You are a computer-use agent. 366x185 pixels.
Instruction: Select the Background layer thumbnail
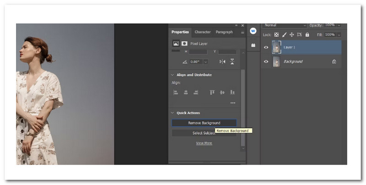[277, 62]
